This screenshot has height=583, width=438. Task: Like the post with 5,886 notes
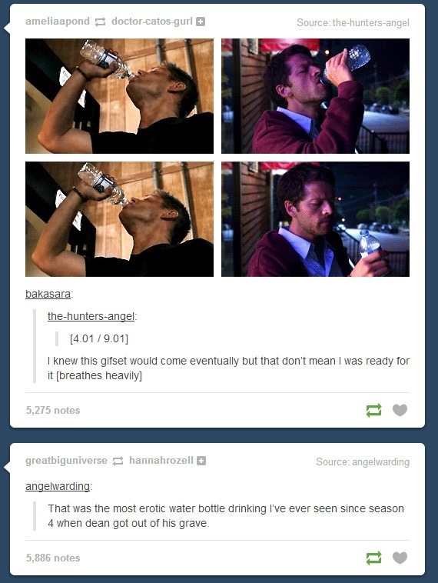400,558
